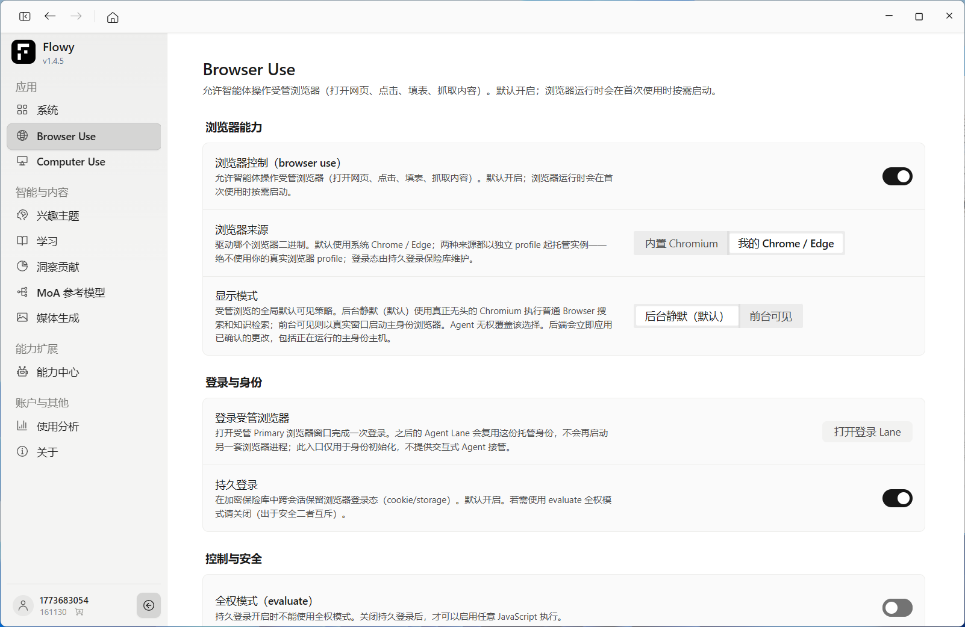
Task: Click the book icon beside 学习
Action: coord(22,241)
